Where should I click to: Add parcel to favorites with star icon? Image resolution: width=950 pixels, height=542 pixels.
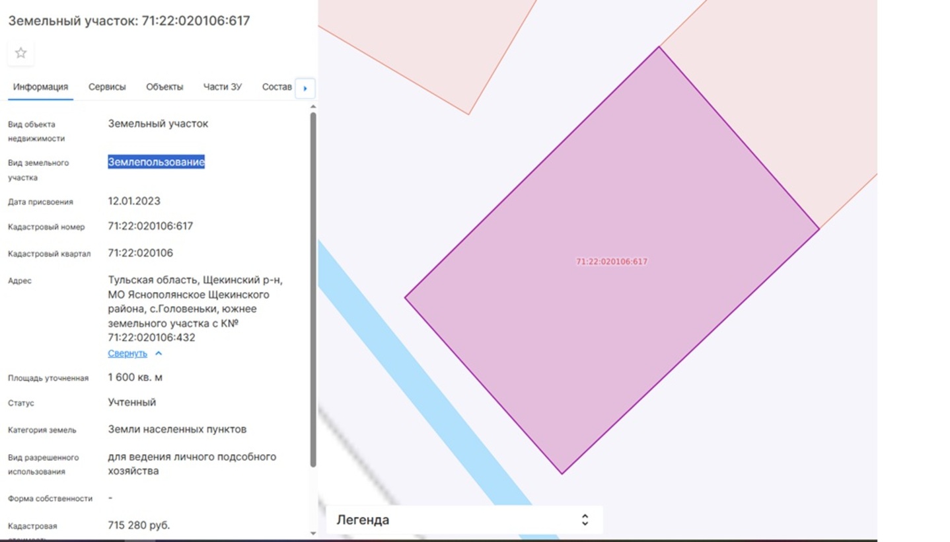pyautogui.click(x=20, y=53)
